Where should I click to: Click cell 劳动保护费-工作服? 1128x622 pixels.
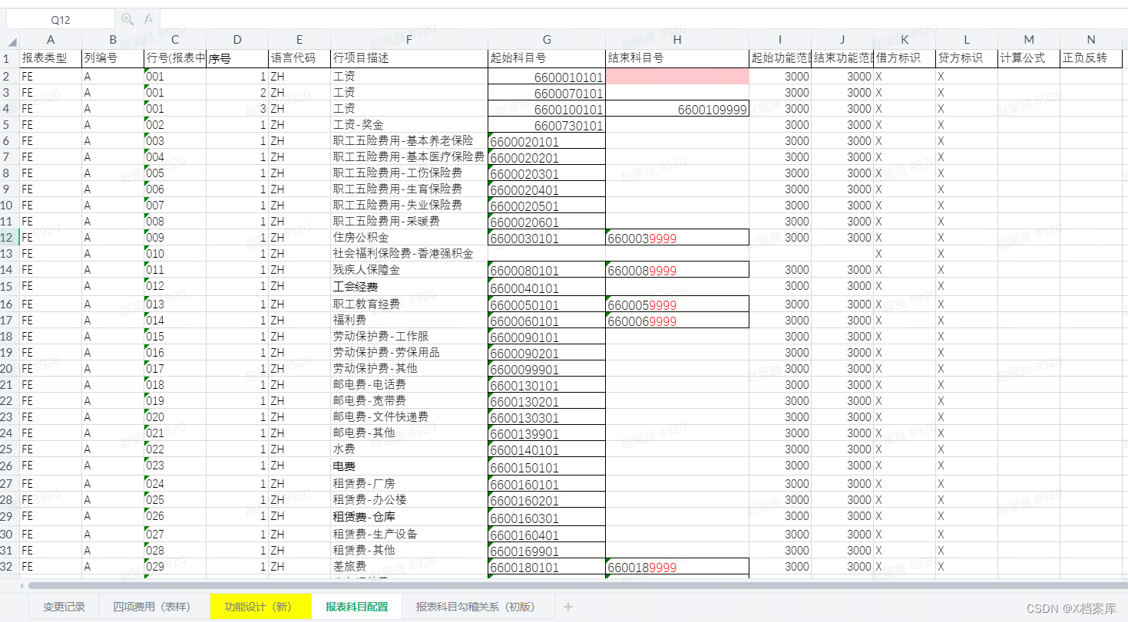click(x=409, y=336)
